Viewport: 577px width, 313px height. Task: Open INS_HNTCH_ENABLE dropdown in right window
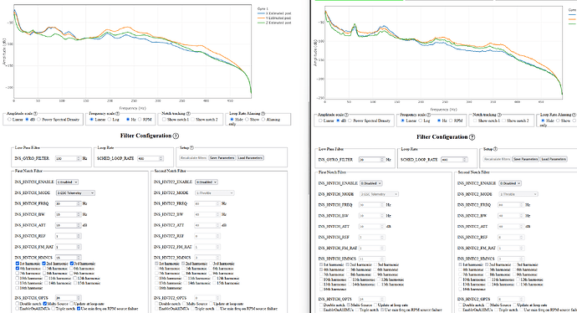(370, 183)
